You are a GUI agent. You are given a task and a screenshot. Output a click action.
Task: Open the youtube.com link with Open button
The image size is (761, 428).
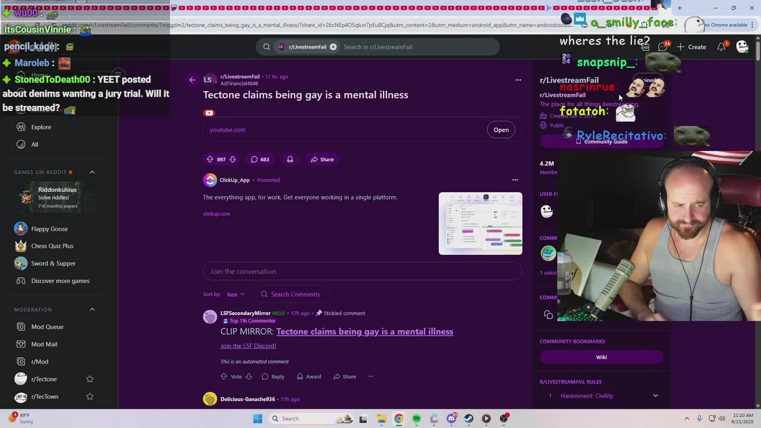pos(501,130)
